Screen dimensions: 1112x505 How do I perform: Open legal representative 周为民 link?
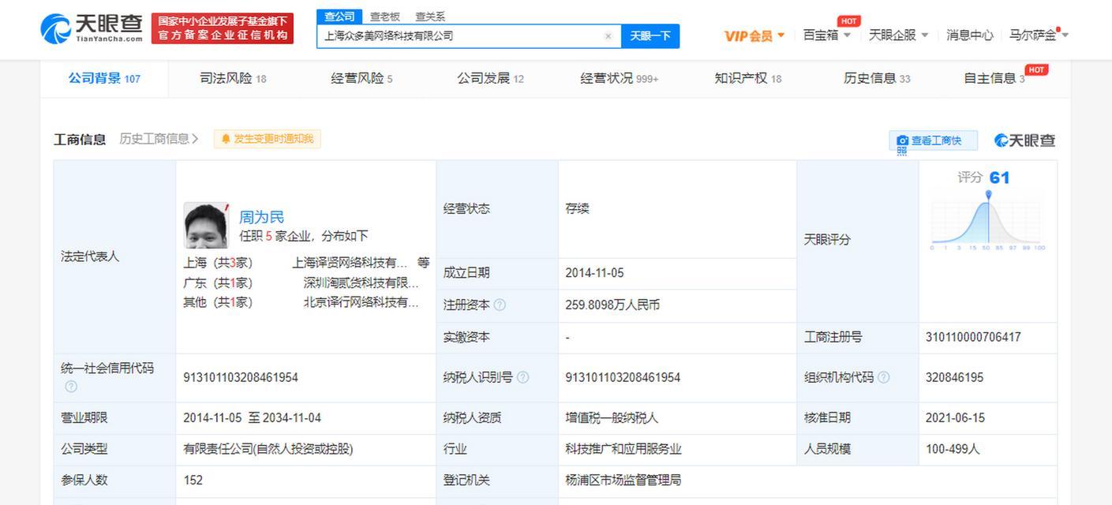(x=261, y=217)
